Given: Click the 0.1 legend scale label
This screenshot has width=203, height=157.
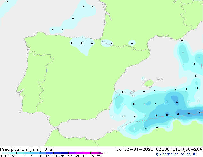Looking at the screenshot, I should tap(4, 156).
